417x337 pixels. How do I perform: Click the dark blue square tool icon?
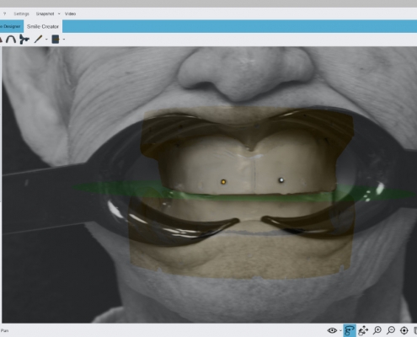(56, 40)
